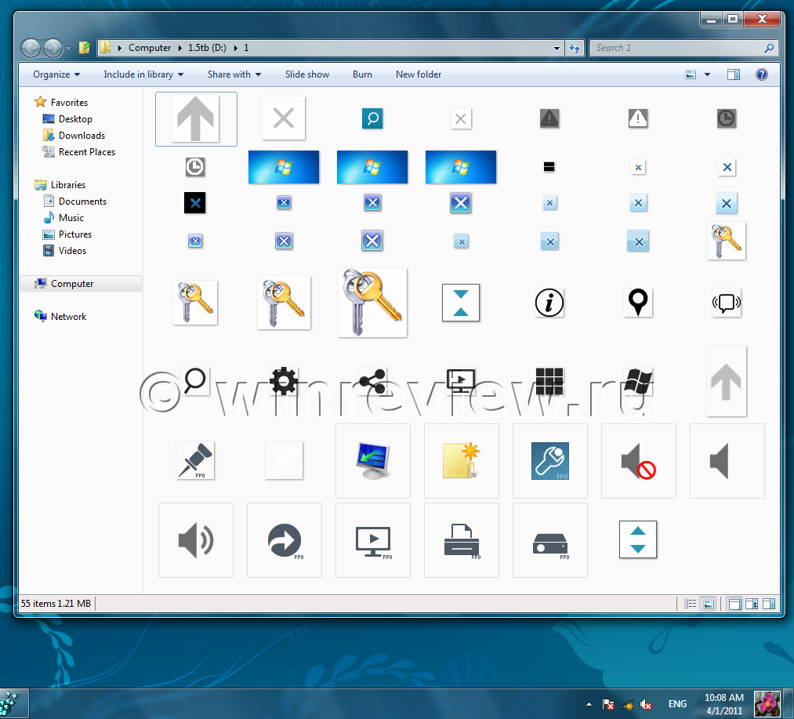Select the black gear settings icon file
794x719 pixels.
click(284, 381)
